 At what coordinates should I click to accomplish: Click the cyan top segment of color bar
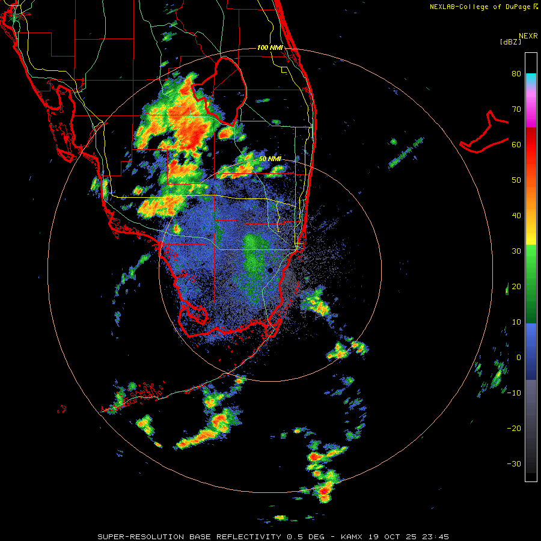click(531, 79)
